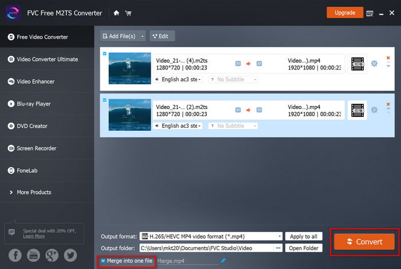Viewport: 401px width, 269px height.
Task: Uncheck the second video's selection checkbox
Action: (x=104, y=100)
